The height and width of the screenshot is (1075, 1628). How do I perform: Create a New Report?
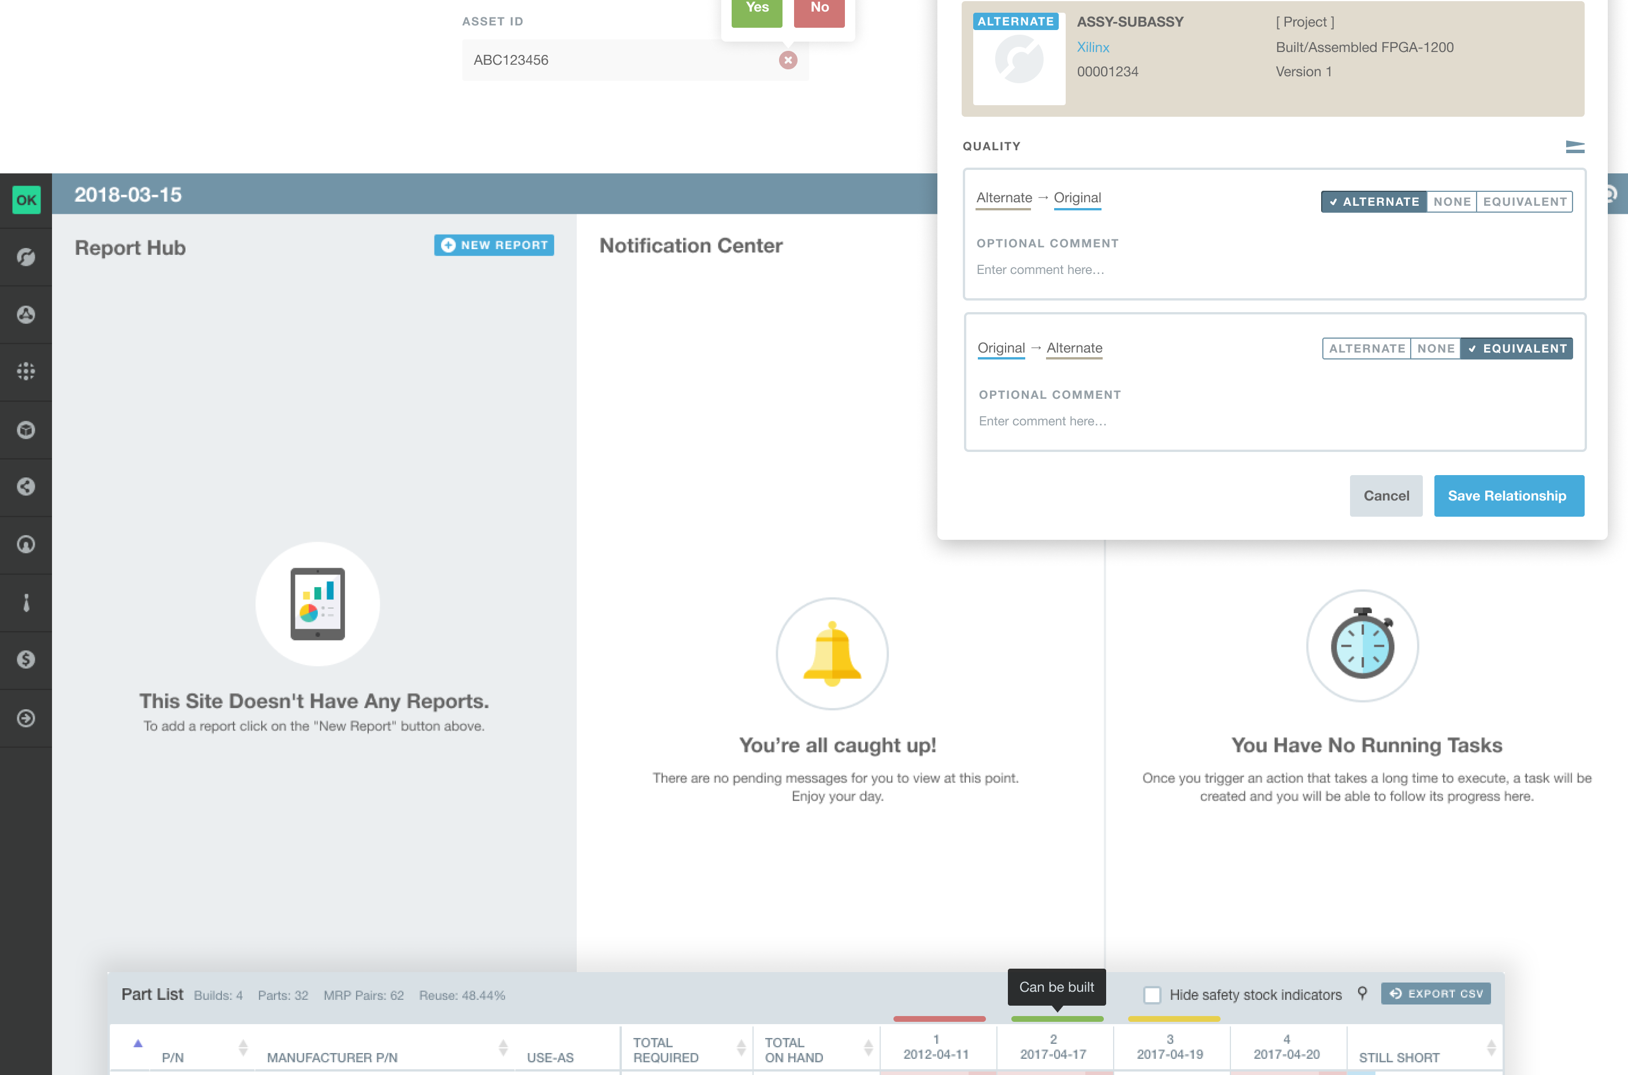tap(494, 246)
